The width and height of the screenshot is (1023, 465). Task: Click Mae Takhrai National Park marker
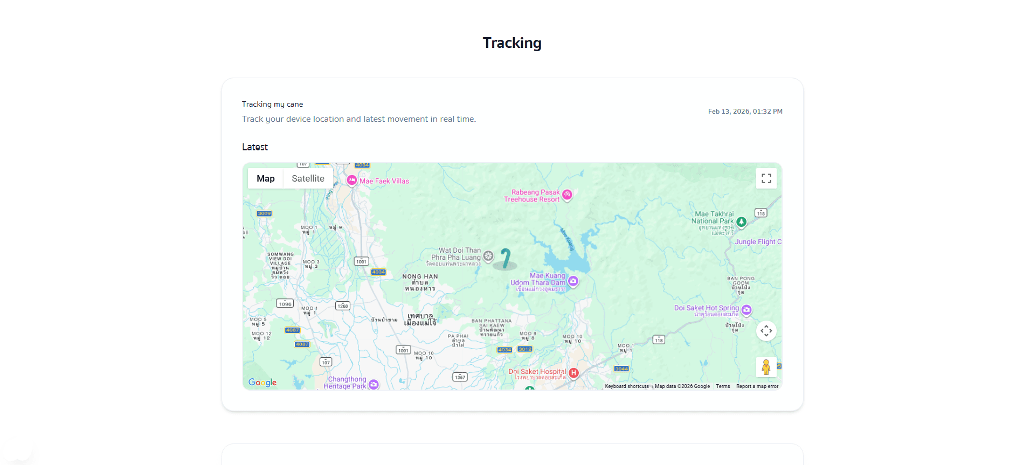tap(742, 222)
